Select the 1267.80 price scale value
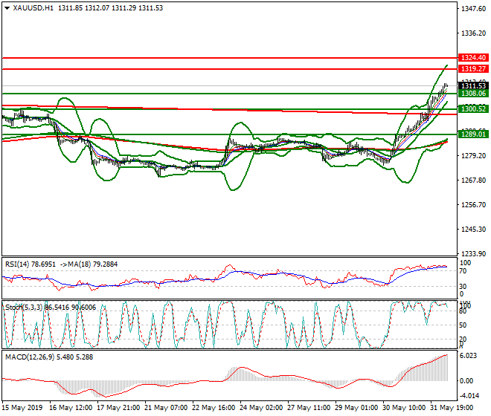The width and height of the screenshot is (491, 416). [473, 181]
